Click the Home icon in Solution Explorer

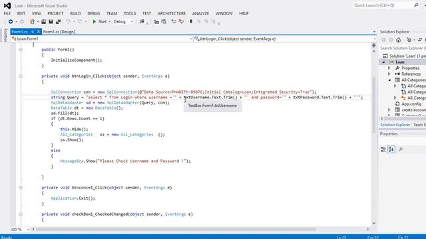tap(398, 40)
